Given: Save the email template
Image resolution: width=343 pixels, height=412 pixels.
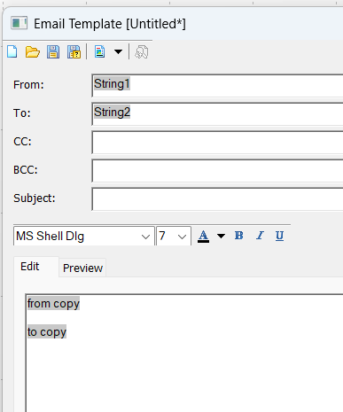Looking at the screenshot, I should tap(53, 52).
